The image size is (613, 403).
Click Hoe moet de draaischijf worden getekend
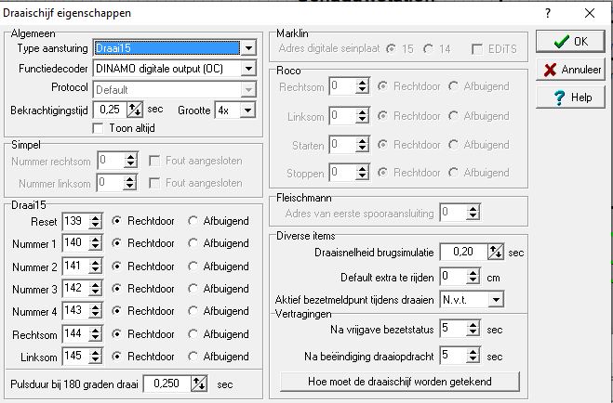coord(400,382)
